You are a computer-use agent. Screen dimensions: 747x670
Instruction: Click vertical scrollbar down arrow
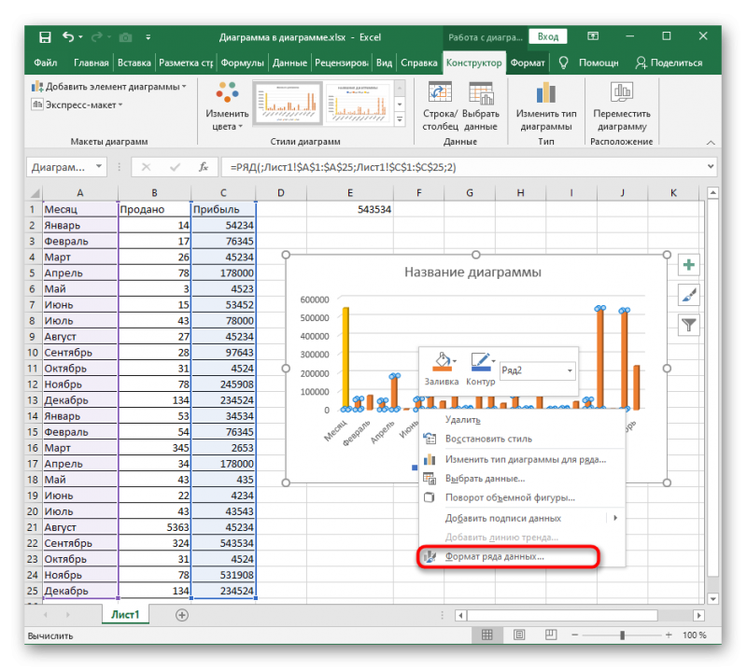coord(712,598)
